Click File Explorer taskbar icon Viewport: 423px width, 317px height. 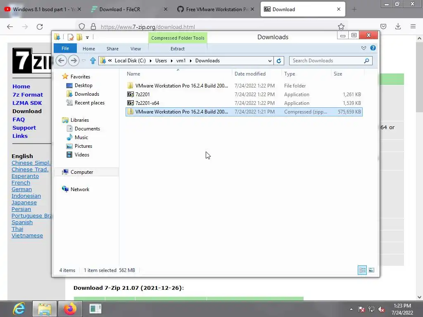45,309
